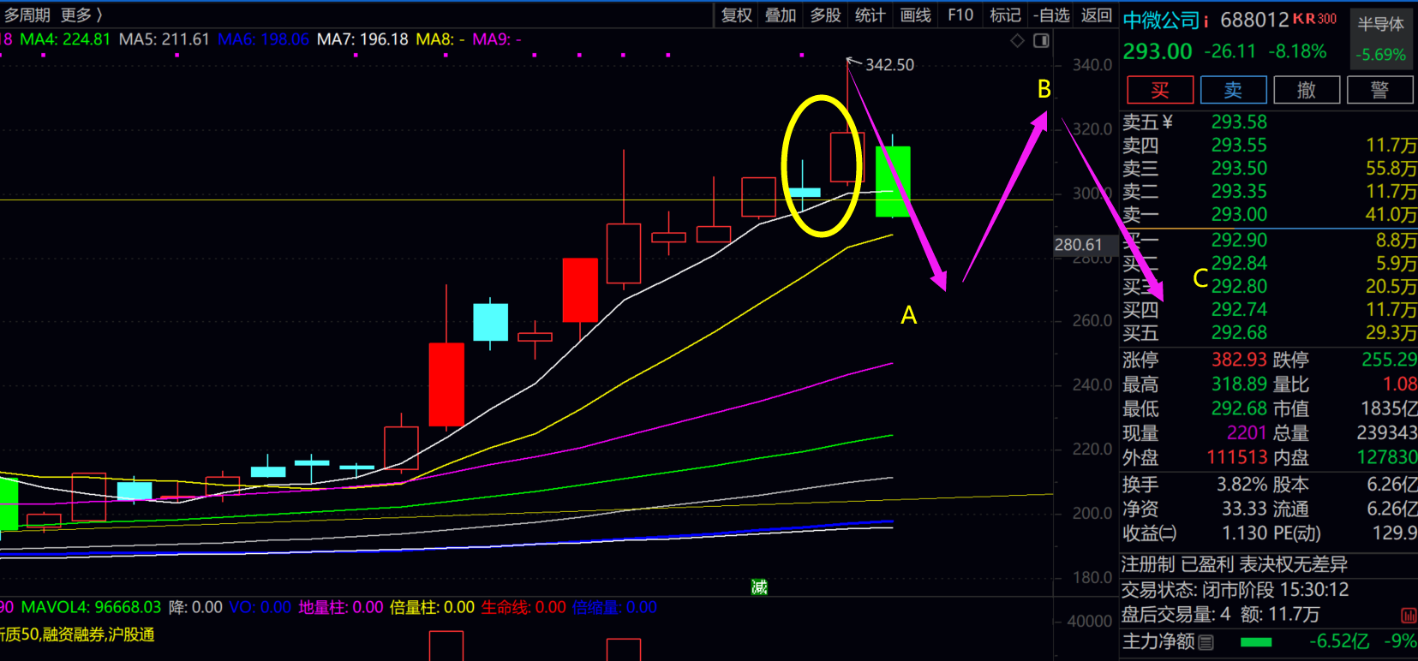1418x661 pixels.
Task: Click the green 主力净额 flow bar
Action: [1255, 641]
